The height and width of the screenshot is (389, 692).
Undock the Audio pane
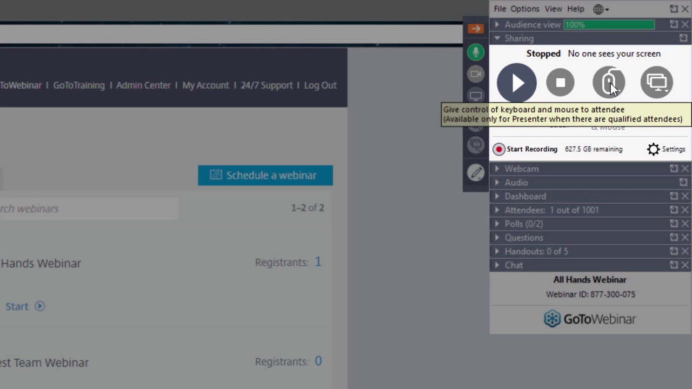pos(683,183)
